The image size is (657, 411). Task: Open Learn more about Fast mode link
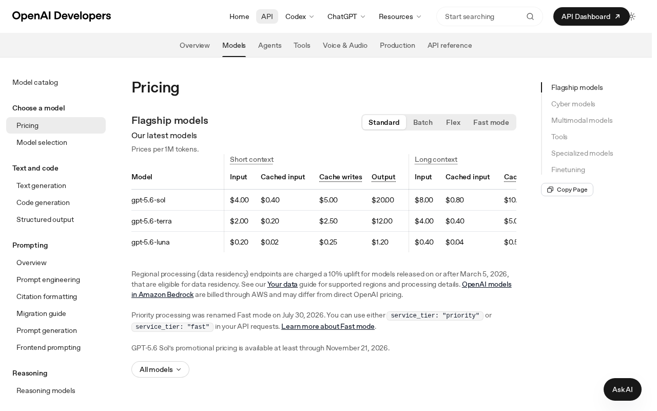coord(328,326)
